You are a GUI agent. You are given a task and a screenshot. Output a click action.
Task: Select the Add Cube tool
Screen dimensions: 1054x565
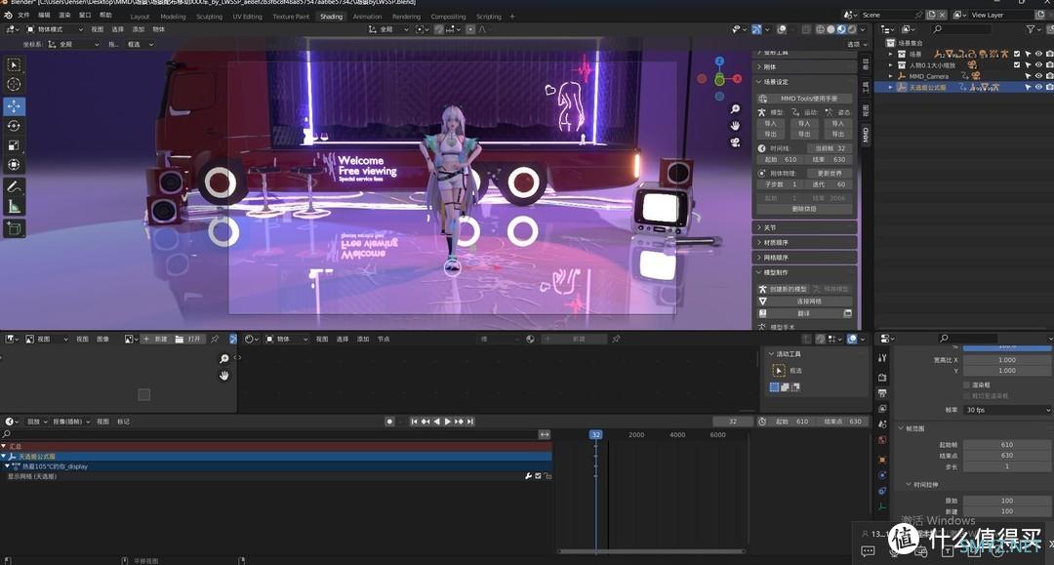coord(14,228)
